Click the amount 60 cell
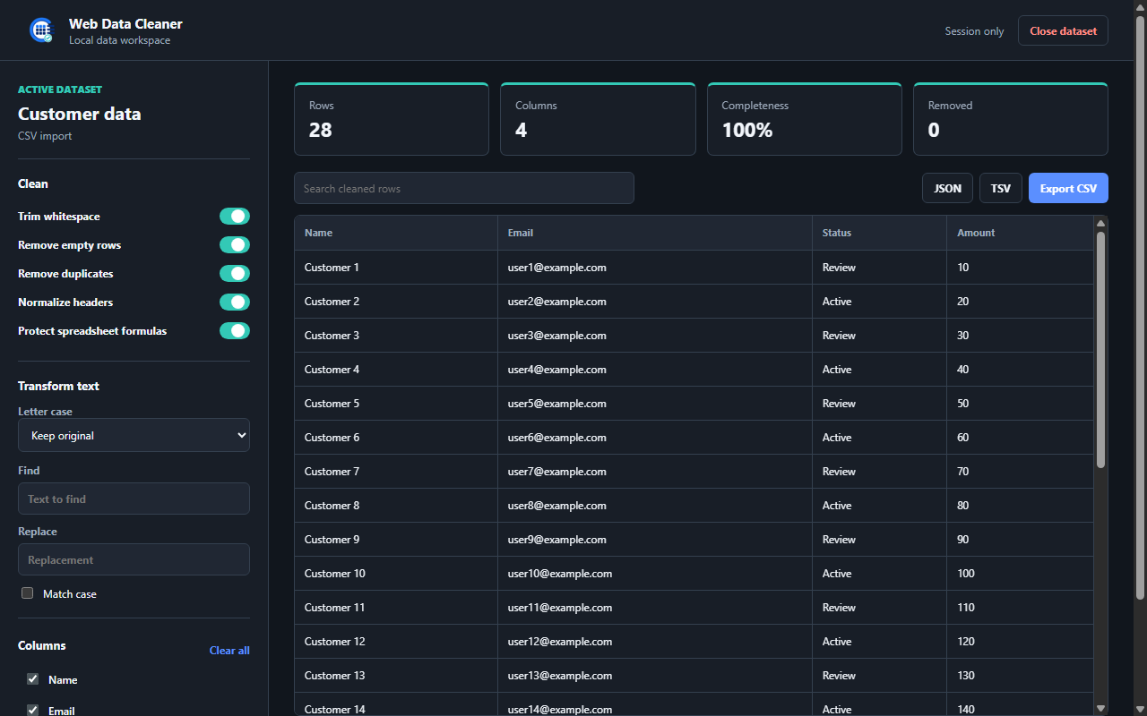 1020,438
